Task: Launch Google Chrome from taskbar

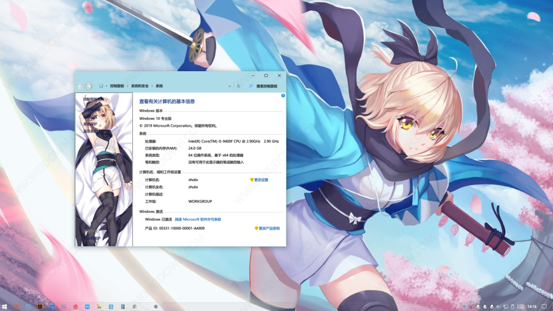Action: (x=135, y=307)
